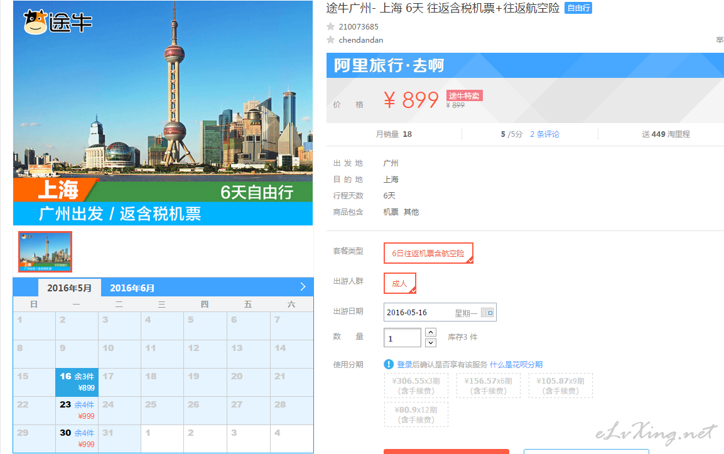This screenshot has height=454, width=724.
Task: Choose the ¥306.55x3期 installment plan
Action: [x=416, y=386]
